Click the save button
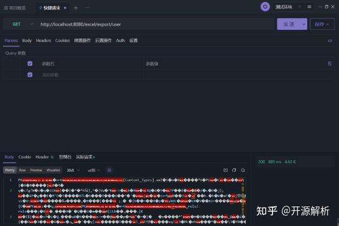The height and width of the screenshot is (226, 339). (322, 24)
